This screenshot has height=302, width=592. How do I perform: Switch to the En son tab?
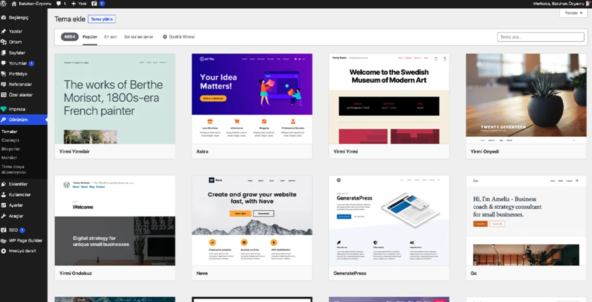click(x=111, y=37)
